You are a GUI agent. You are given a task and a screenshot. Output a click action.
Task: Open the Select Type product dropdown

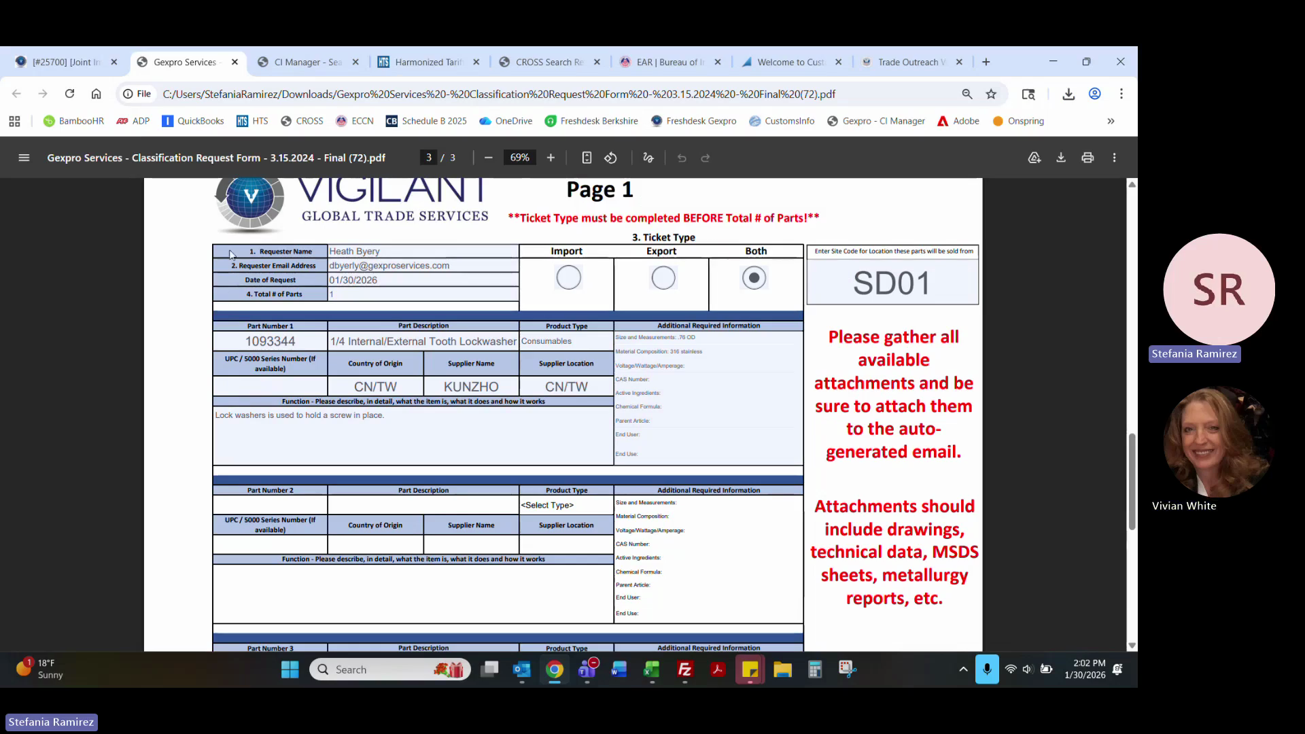point(565,505)
